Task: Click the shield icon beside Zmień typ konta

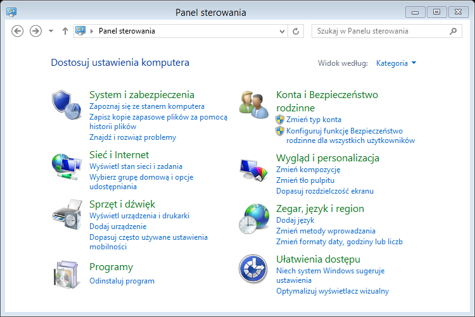Action: point(280,120)
